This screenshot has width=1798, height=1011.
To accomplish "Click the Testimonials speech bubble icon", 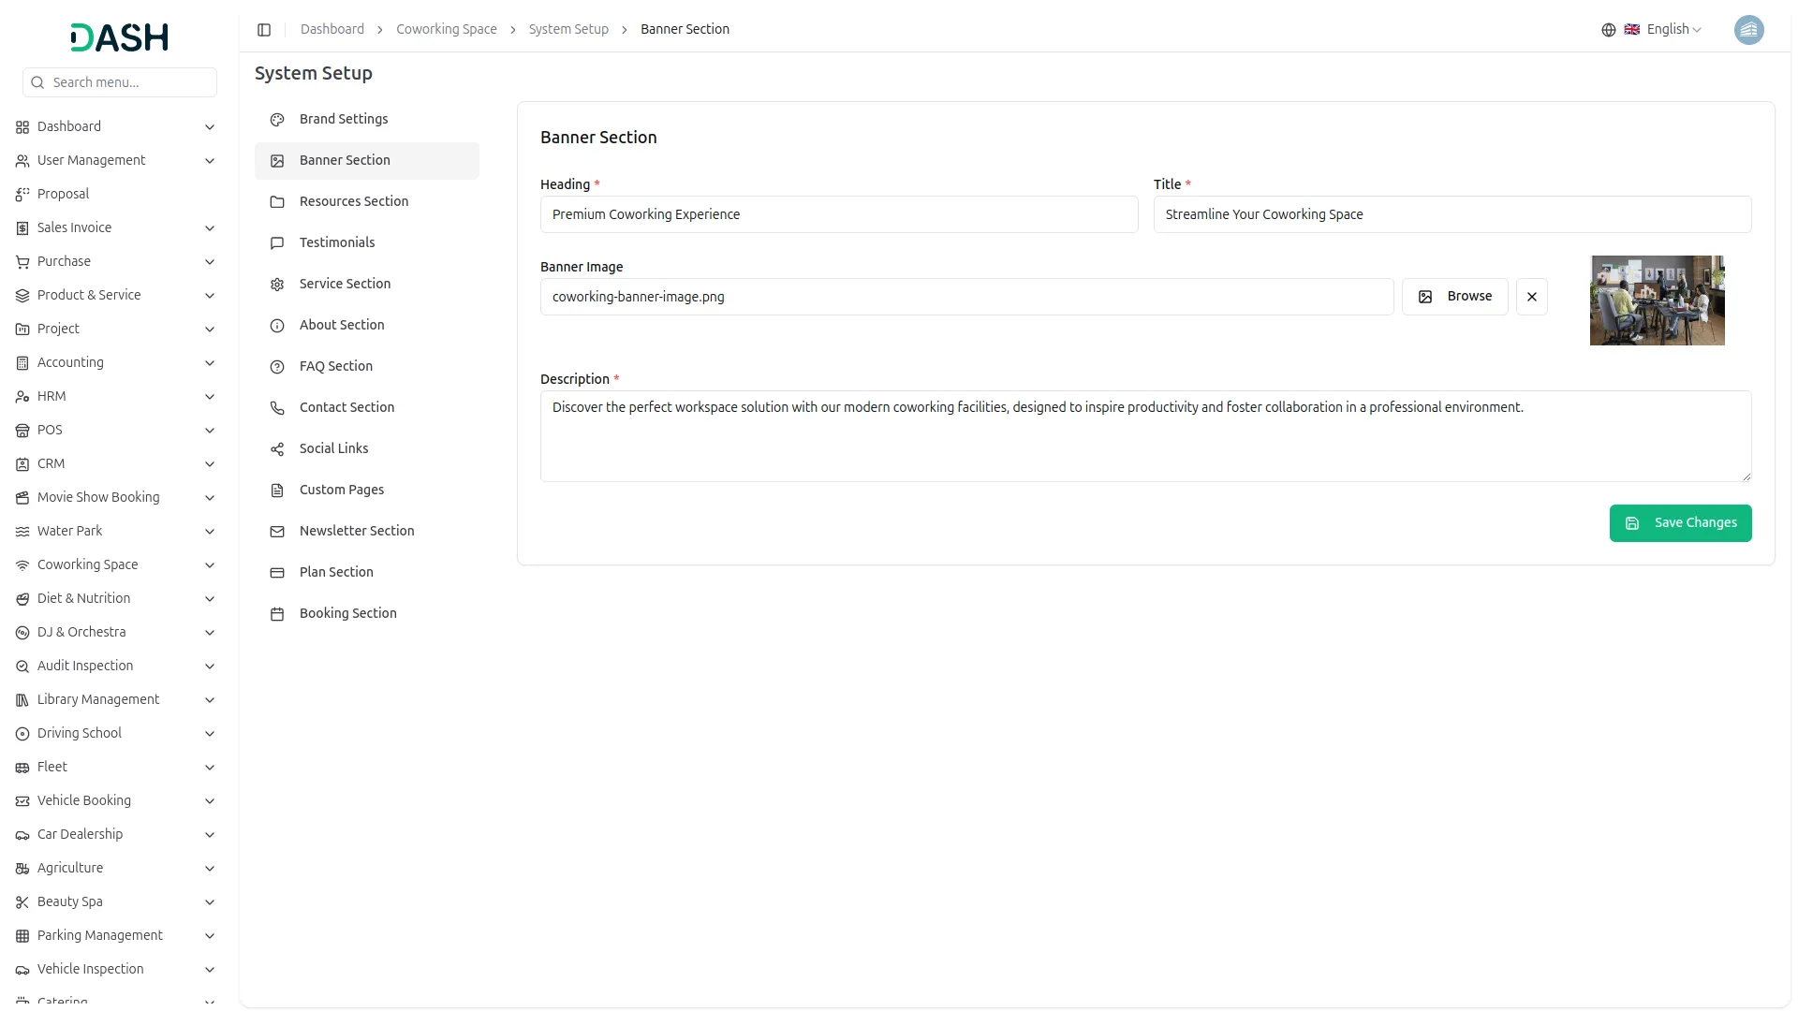I will [277, 243].
